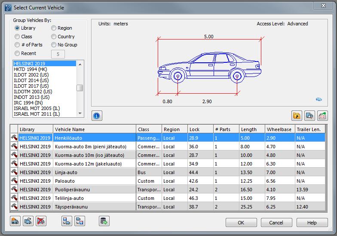337x236 pixels.
Task: Click hammer icon on Henkilöauto row
Action: 14,138
